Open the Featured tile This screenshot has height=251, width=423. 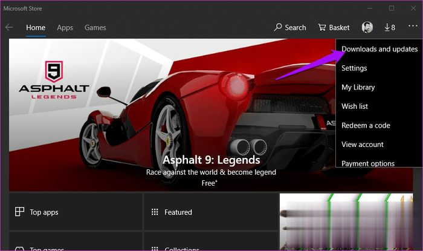(x=211, y=212)
